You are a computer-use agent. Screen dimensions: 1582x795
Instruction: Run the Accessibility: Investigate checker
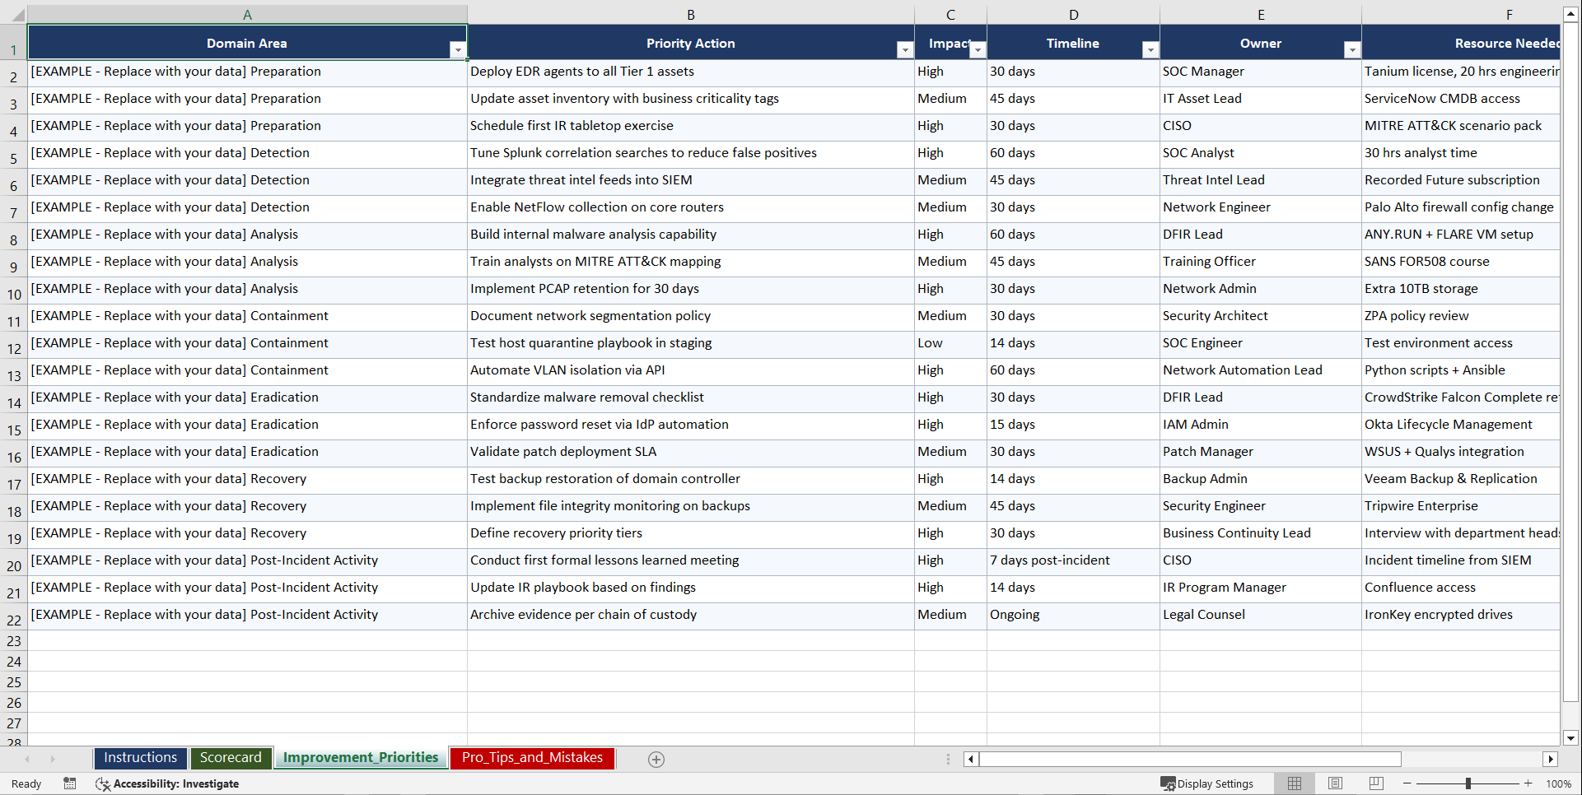tap(168, 783)
